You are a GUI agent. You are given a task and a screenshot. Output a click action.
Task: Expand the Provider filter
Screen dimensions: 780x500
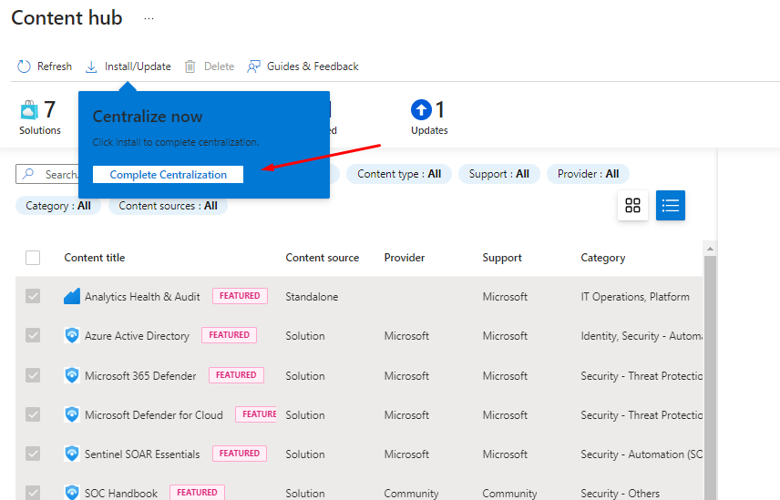coord(588,174)
